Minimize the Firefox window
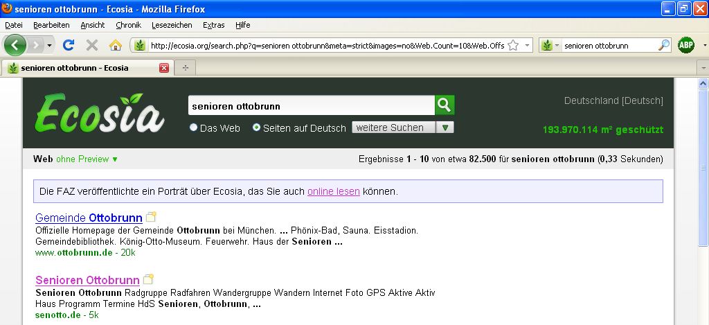The width and height of the screenshot is (709, 325). 669,8
